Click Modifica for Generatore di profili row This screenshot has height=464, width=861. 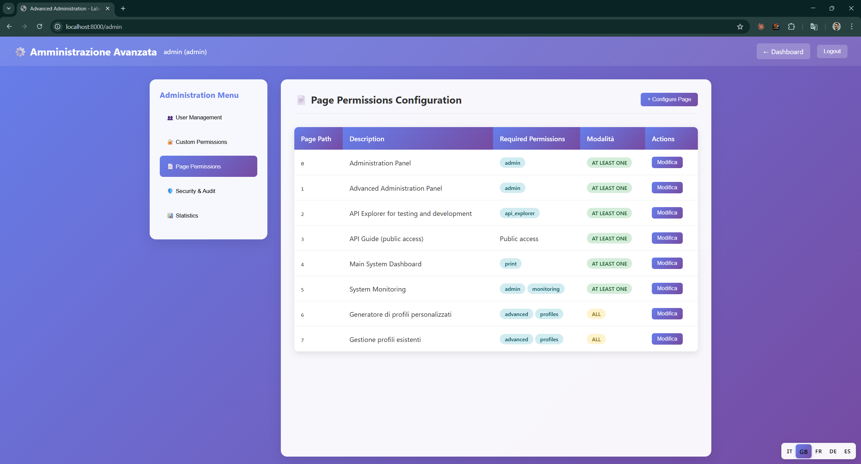point(667,313)
